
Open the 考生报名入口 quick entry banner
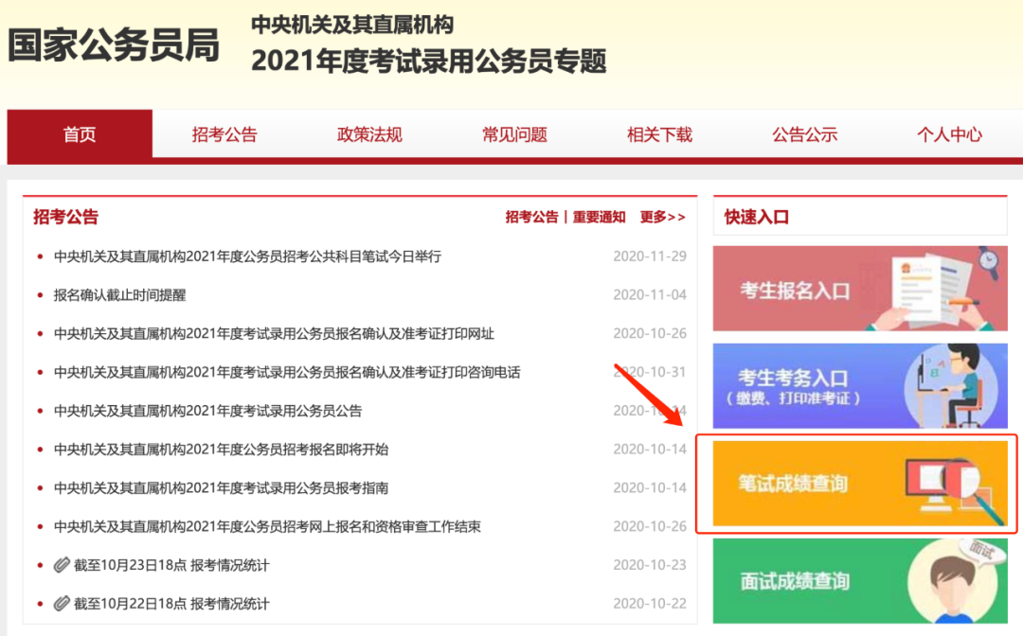[x=859, y=289]
